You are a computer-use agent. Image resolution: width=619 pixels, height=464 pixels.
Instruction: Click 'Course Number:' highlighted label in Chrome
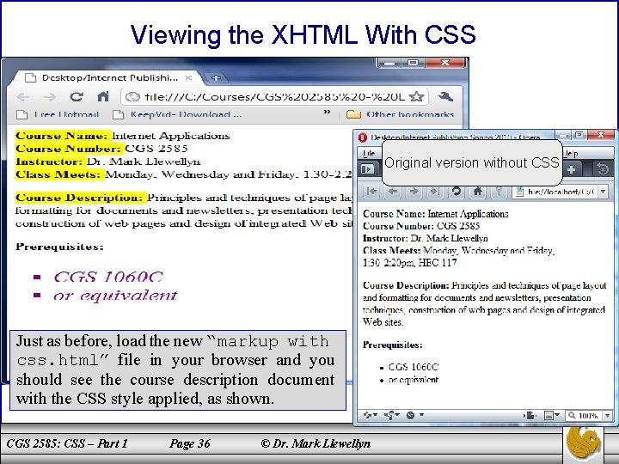pos(68,149)
